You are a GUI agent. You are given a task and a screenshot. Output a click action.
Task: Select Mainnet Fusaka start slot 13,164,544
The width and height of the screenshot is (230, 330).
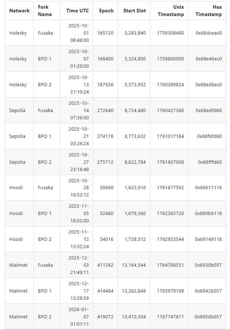click(134, 265)
